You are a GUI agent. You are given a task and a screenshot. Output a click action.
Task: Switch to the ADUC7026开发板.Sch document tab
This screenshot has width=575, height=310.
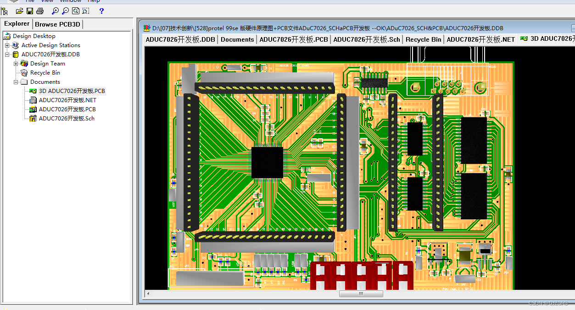click(367, 39)
